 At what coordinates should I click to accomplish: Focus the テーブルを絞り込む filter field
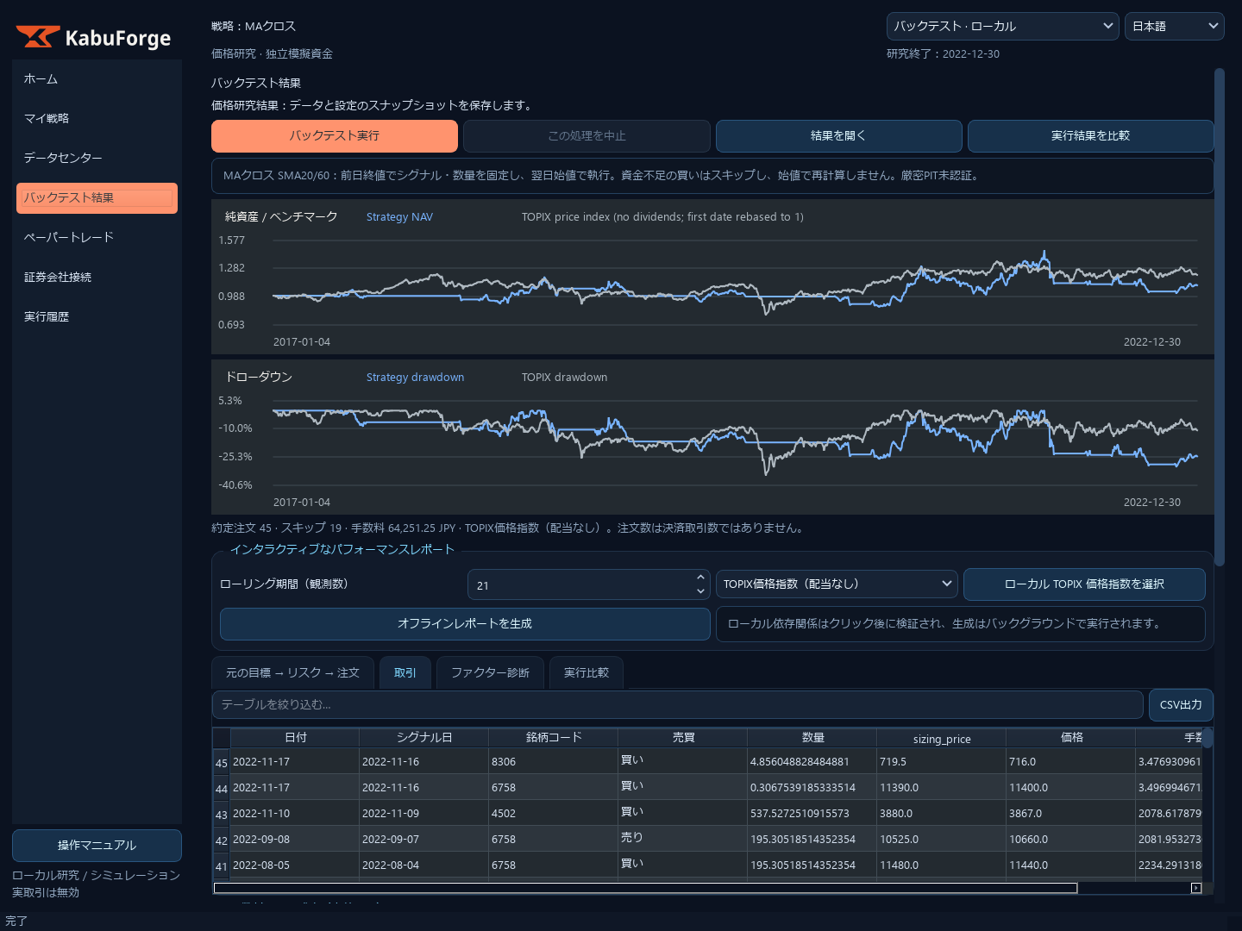(x=677, y=704)
